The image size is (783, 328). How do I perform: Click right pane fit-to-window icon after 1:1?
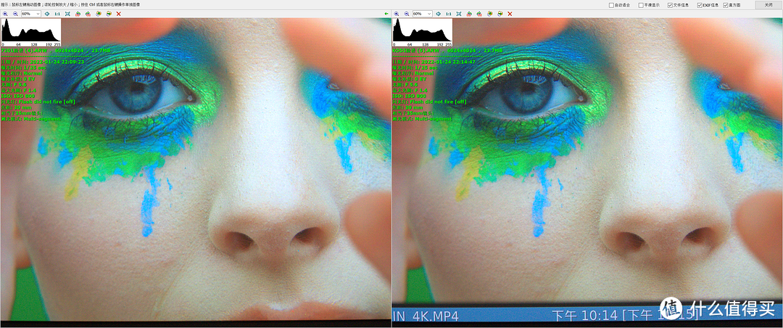pos(459,14)
